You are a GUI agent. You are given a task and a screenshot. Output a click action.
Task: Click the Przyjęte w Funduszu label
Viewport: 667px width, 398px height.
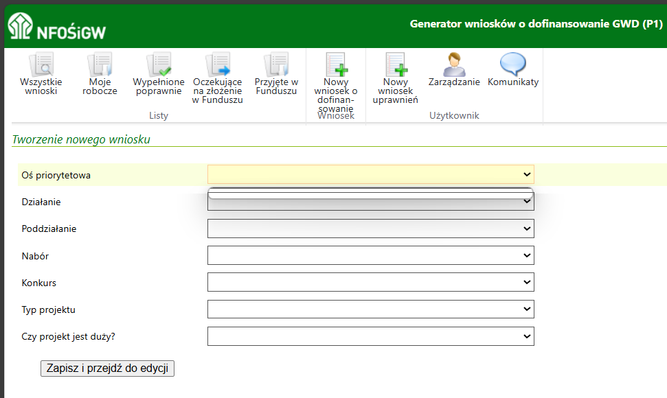click(x=277, y=86)
